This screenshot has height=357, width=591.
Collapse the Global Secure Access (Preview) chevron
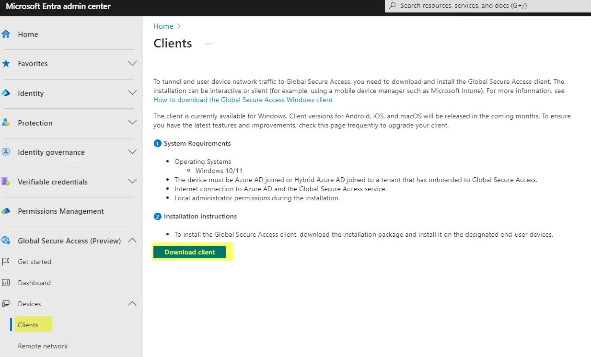pyautogui.click(x=132, y=241)
